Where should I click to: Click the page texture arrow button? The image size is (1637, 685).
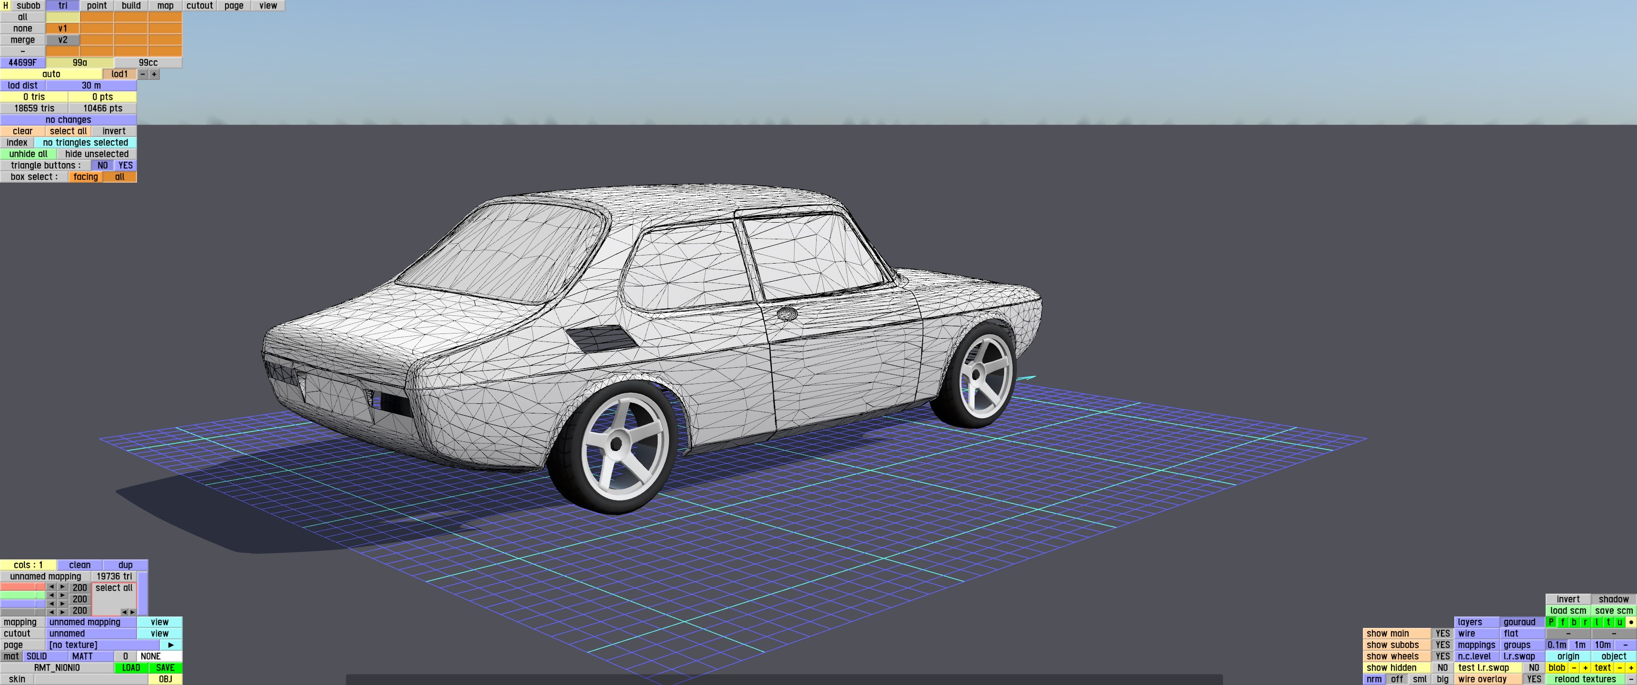tap(170, 645)
